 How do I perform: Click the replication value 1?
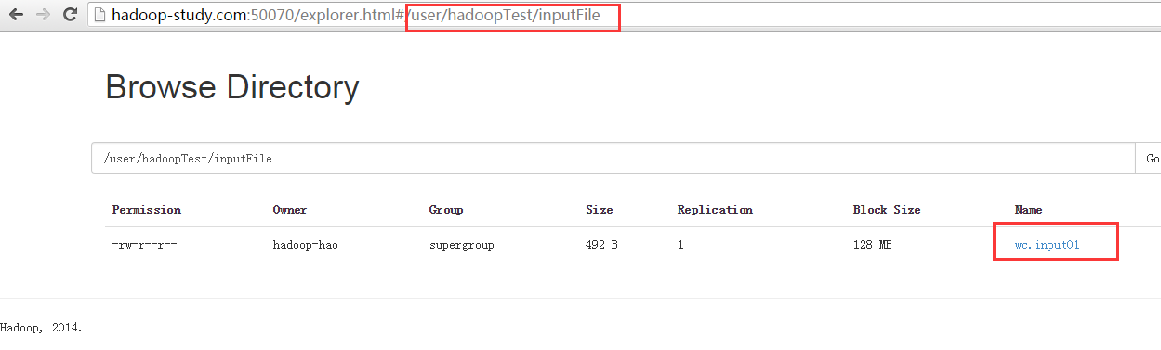pyautogui.click(x=681, y=246)
